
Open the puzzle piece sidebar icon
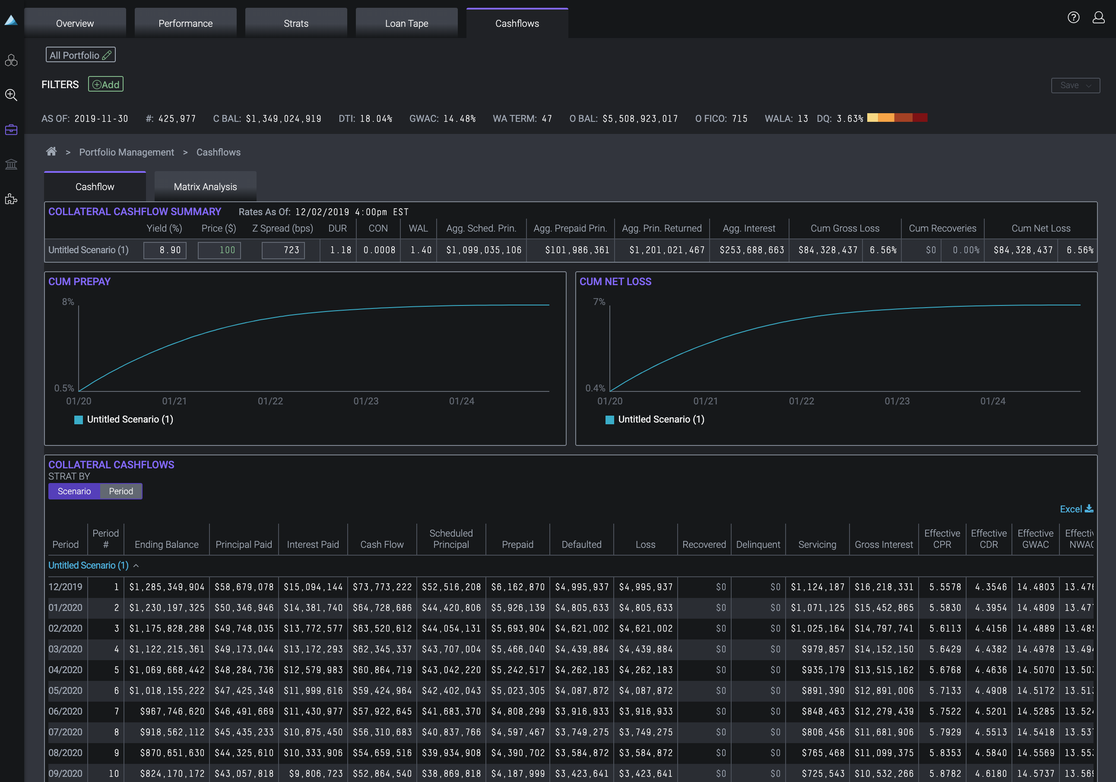[x=11, y=198]
